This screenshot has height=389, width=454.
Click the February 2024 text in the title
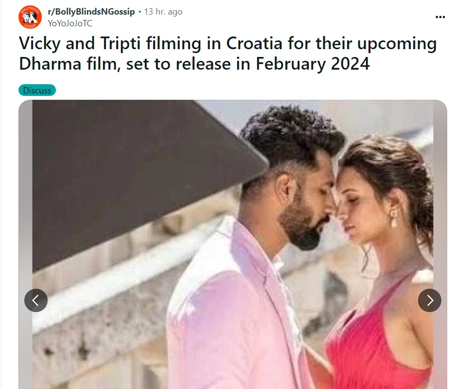click(313, 64)
